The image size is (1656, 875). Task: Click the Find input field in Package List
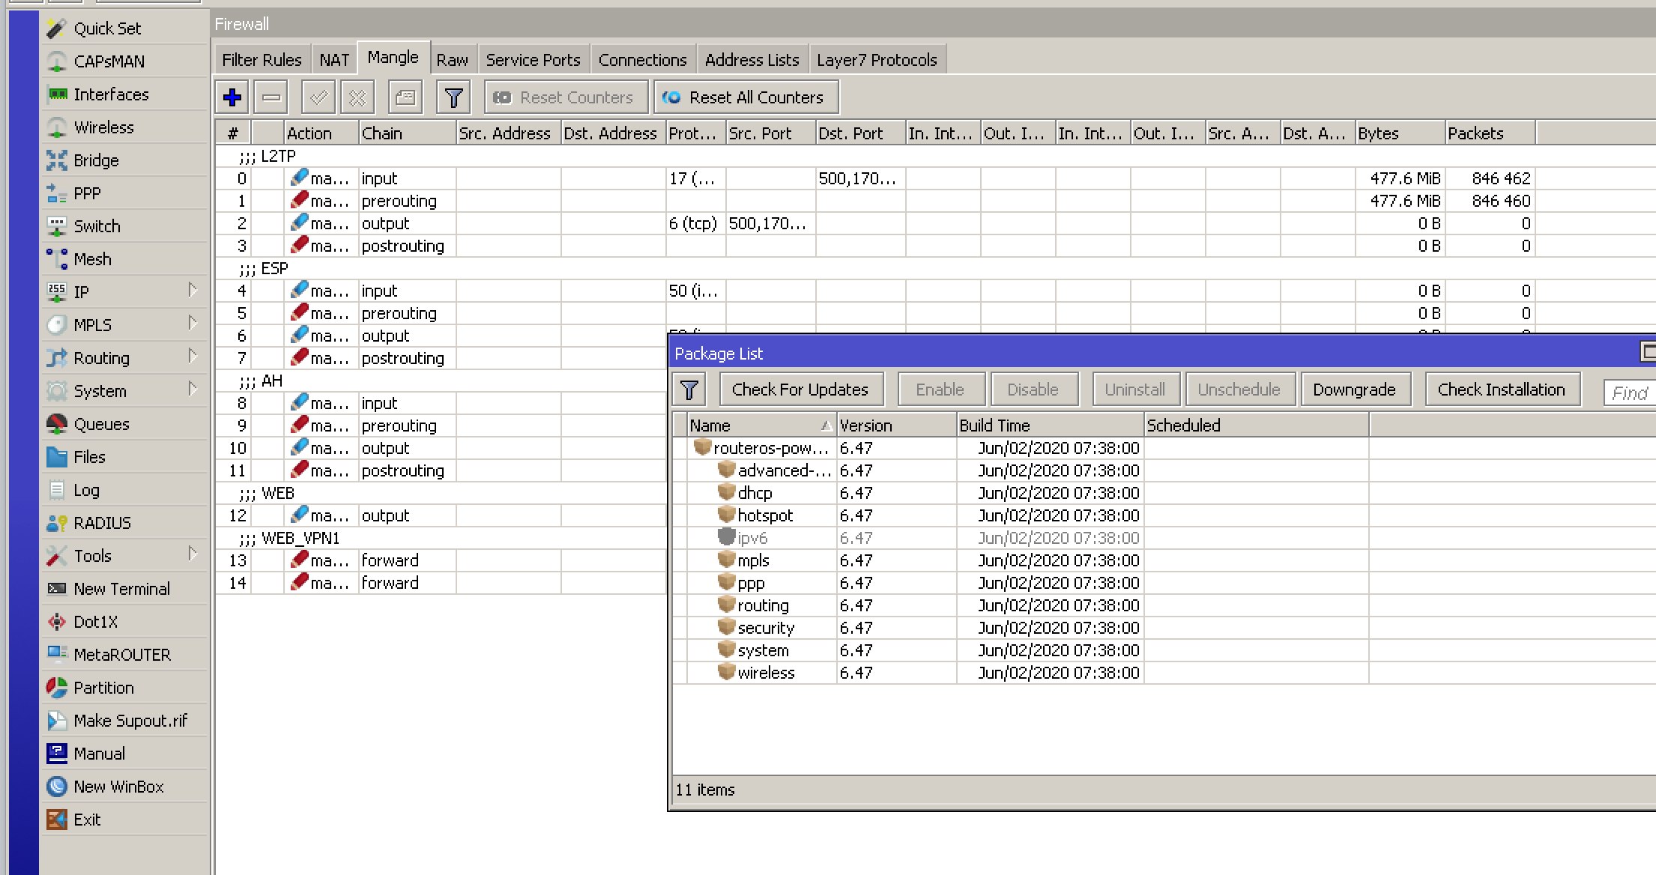1630,393
